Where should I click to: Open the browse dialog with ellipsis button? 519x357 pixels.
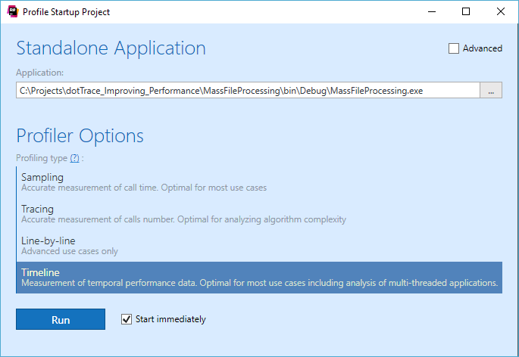491,91
